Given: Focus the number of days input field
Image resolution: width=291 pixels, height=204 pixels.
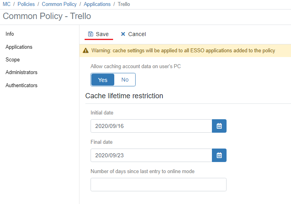Looking at the screenshot, I should (158, 185).
